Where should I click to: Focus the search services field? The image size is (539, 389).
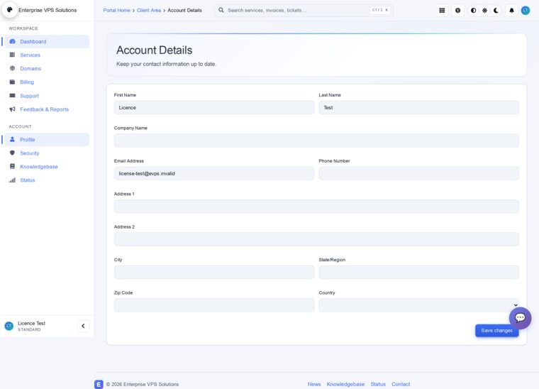(304, 11)
